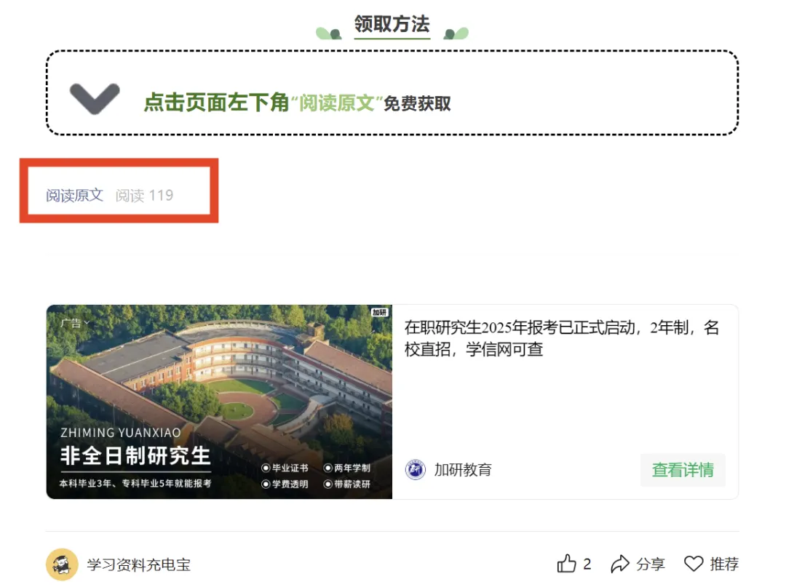Click the heart recommend icon
Viewport: 786px width, 587px height.
[x=694, y=564]
